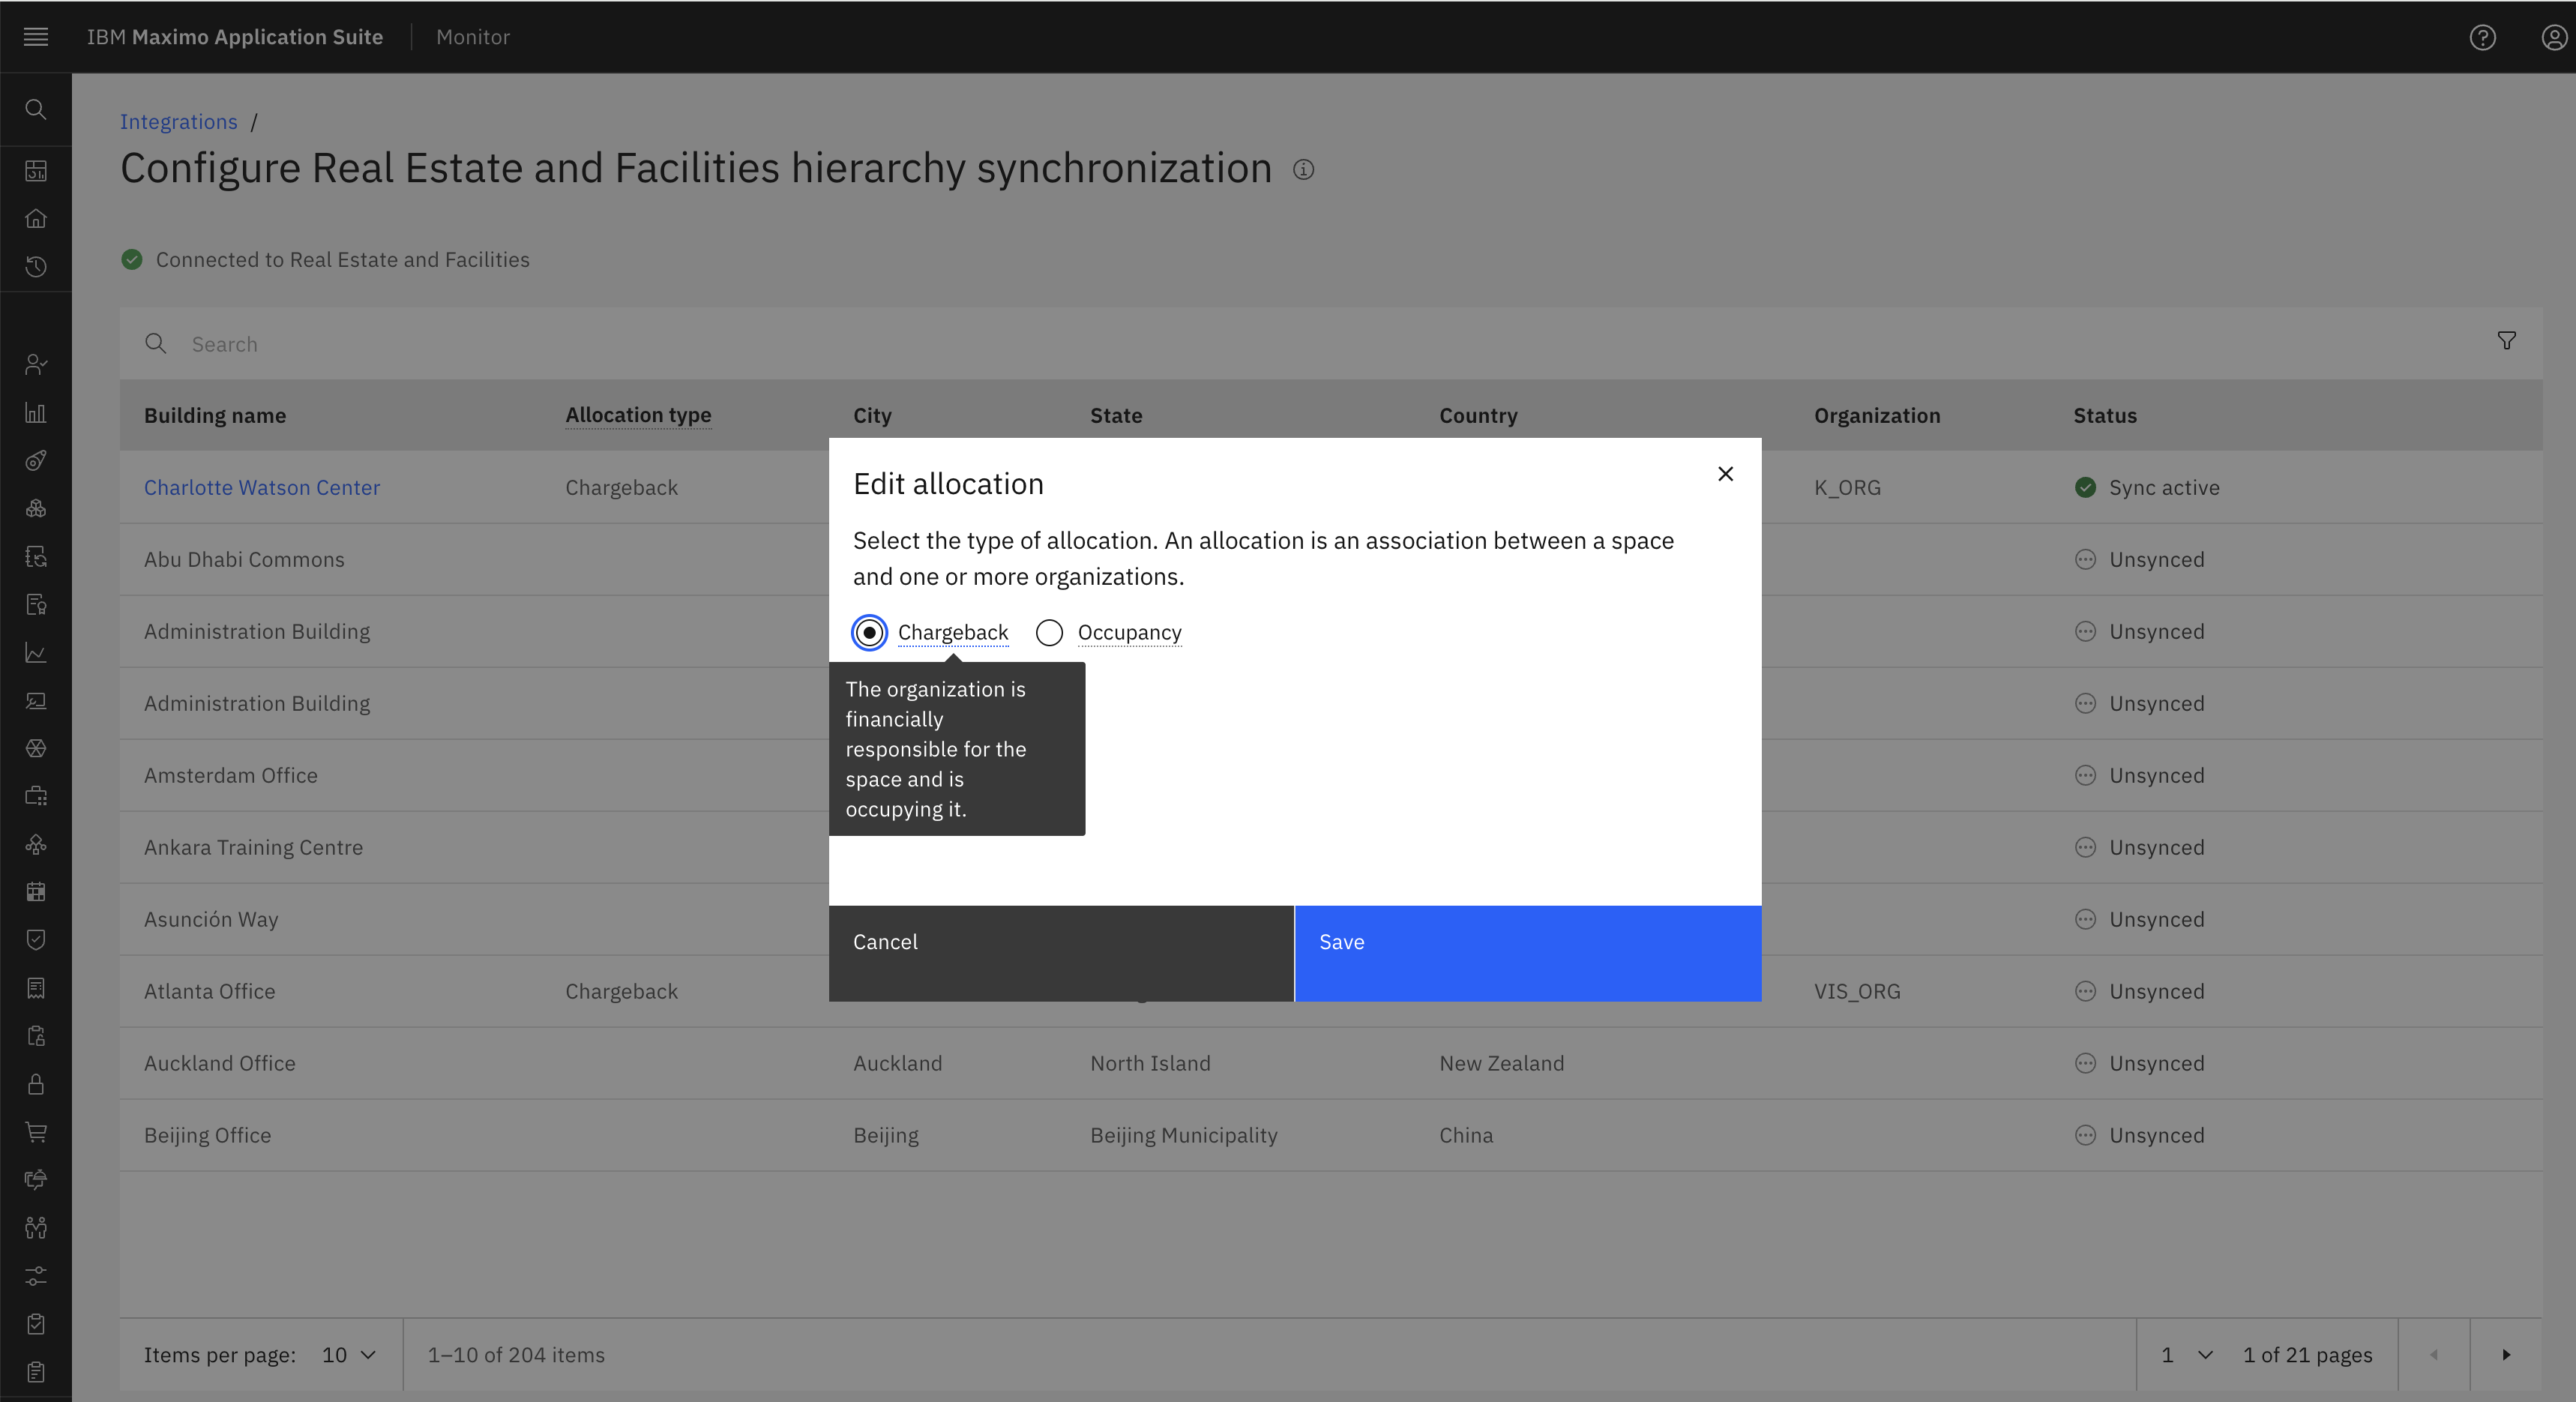Open the padlock sidebar icon

[x=36, y=1084]
